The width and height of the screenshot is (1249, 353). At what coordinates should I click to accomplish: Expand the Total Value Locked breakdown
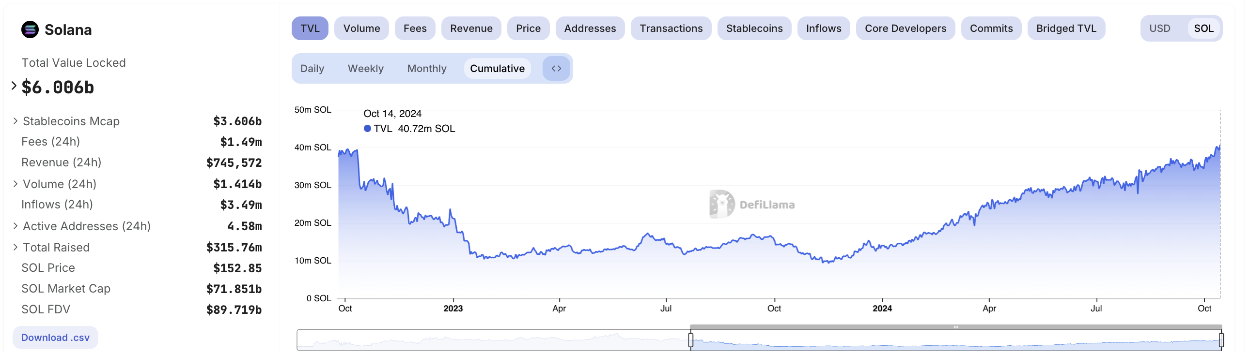pos(14,86)
